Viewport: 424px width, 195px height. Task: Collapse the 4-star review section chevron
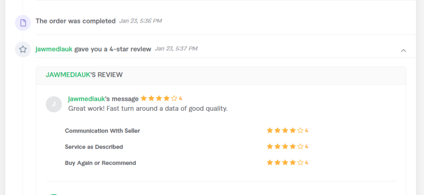[403, 50]
